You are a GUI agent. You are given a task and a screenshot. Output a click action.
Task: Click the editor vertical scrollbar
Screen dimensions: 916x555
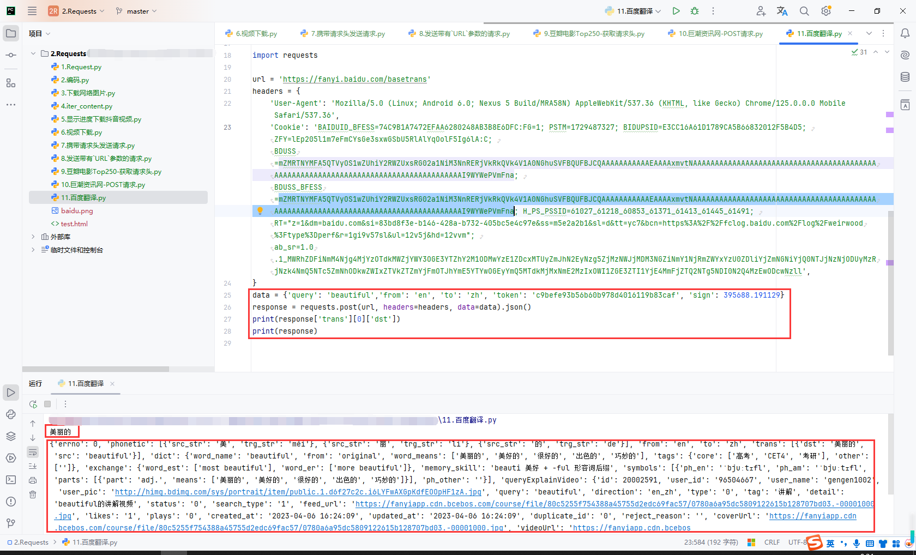(x=891, y=283)
